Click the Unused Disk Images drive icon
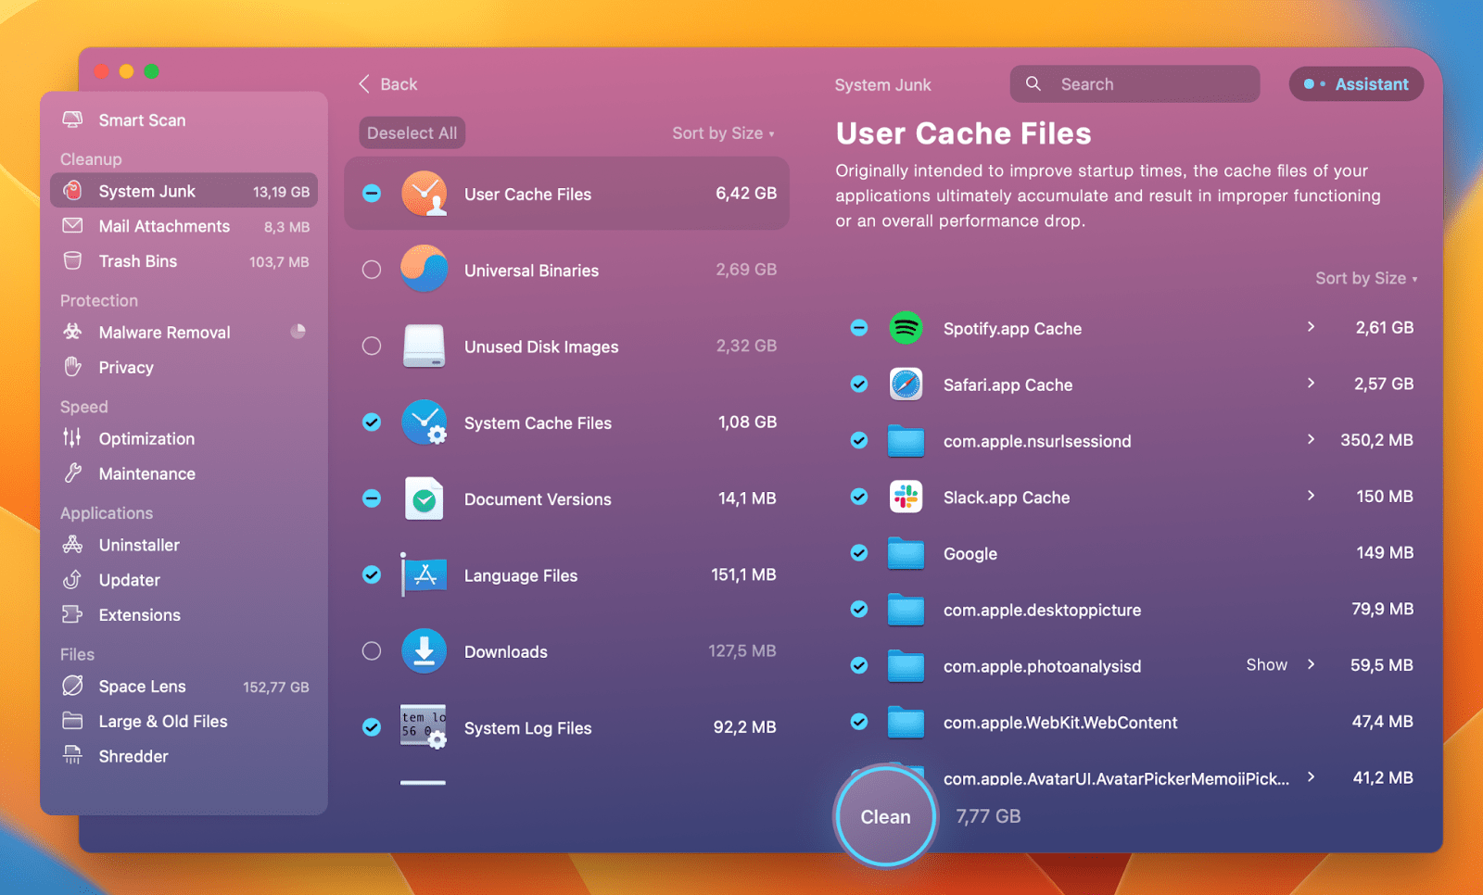Image resolution: width=1483 pixels, height=895 pixels. tap(425, 347)
